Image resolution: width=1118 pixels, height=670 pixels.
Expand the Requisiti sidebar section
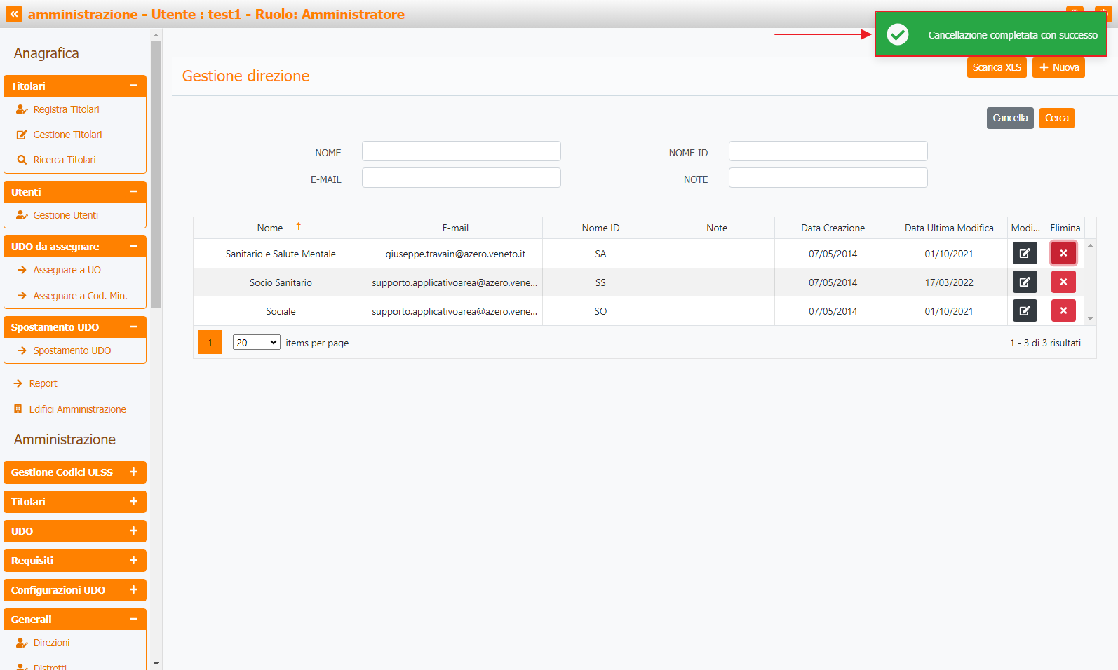coord(133,561)
